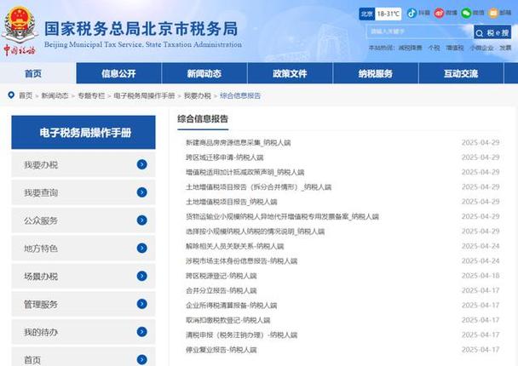Expand the 我的待办 arrow icon
The width and height of the screenshot is (518, 366).
point(142,332)
